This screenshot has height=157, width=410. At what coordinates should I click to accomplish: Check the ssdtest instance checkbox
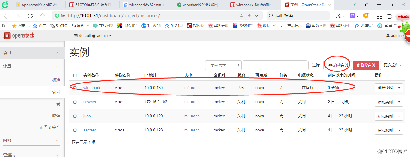(75, 130)
